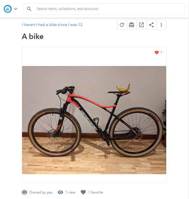189x199 pixels.
Task: Focus the search items, collections, accounts field
Action: point(104,9)
